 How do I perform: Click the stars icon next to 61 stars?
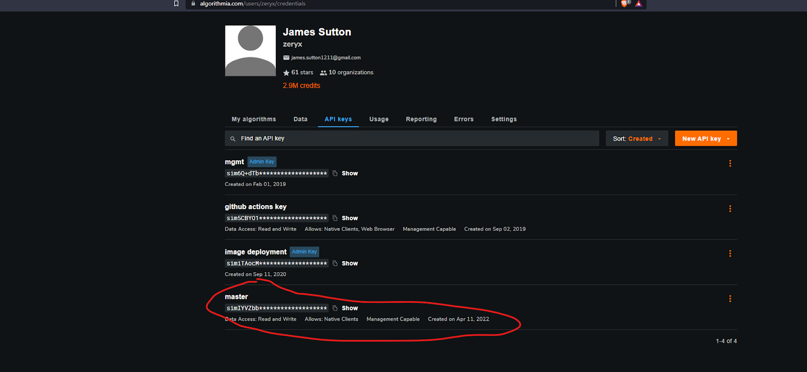point(286,73)
